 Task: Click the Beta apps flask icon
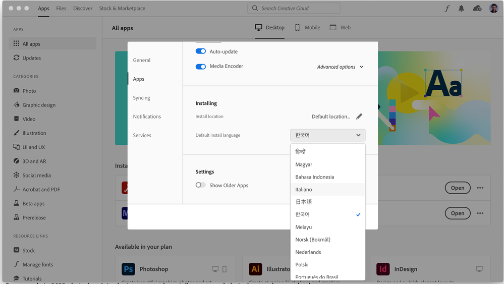click(16, 203)
